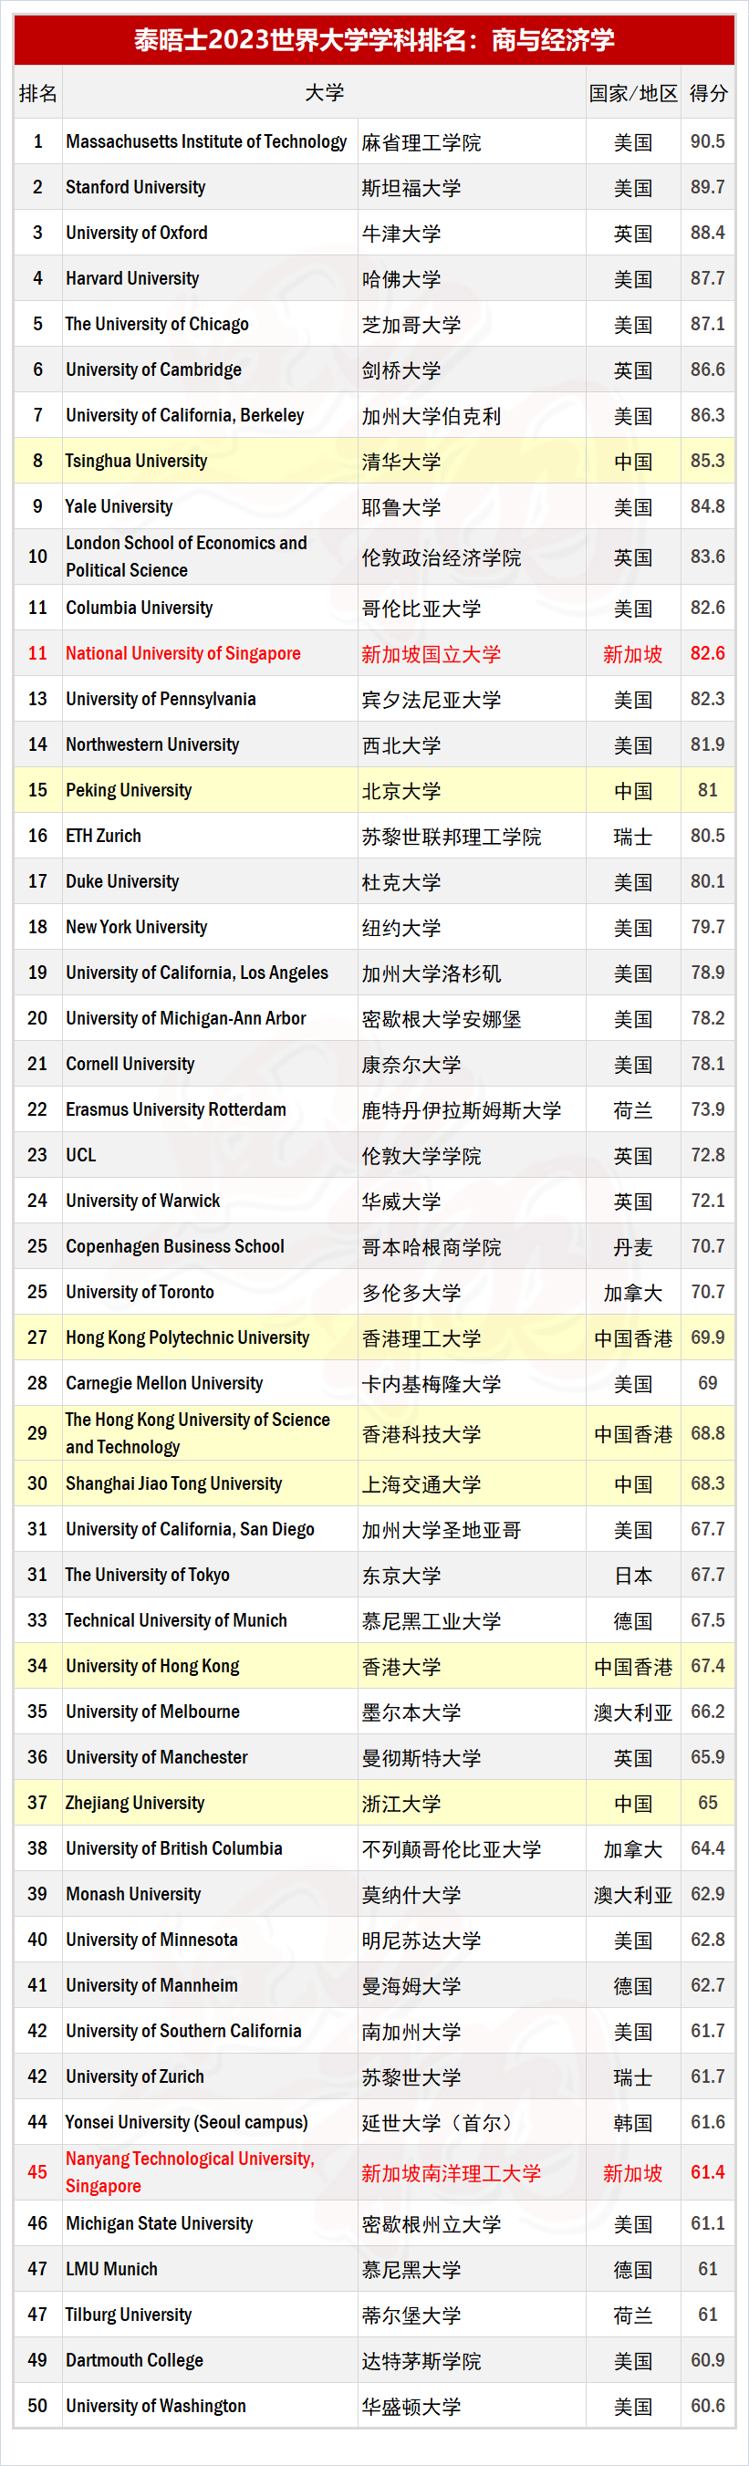Select University of Cambridge text

coord(153,369)
